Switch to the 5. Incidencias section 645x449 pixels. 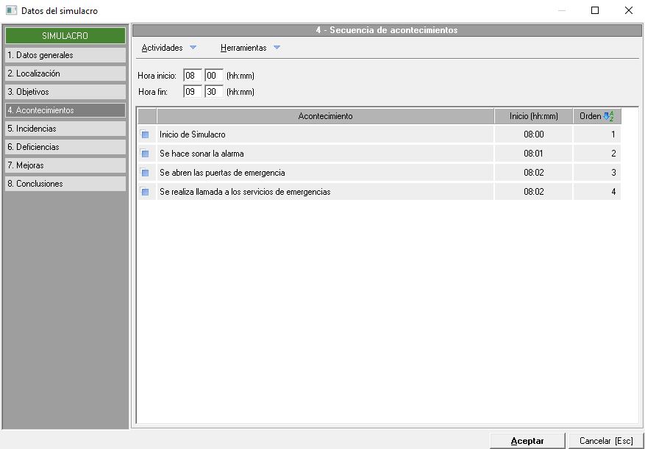click(65, 129)
